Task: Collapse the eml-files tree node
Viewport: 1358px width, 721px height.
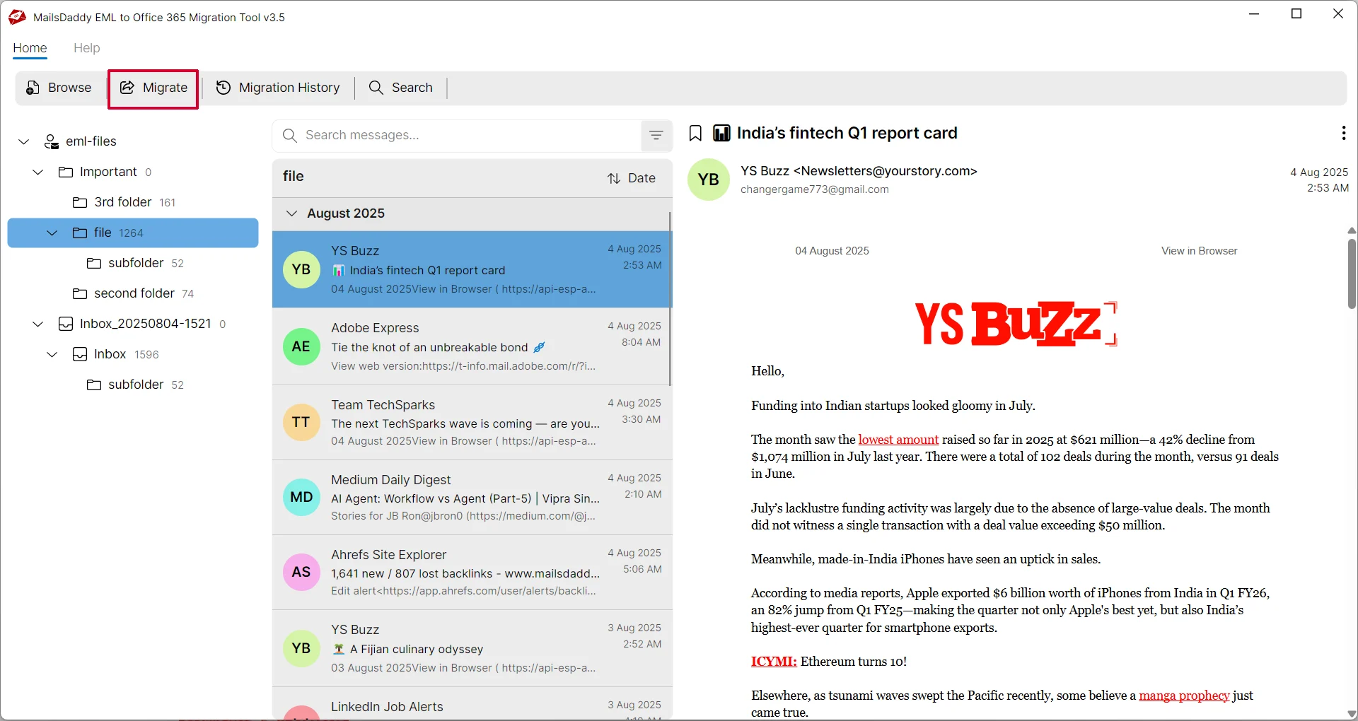Action: click(23, 141)
